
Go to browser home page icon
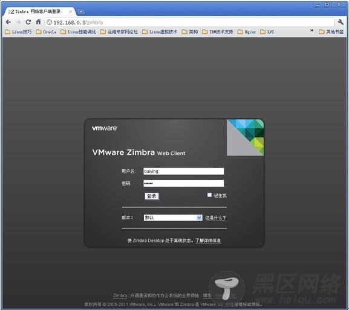coord(38,22)
